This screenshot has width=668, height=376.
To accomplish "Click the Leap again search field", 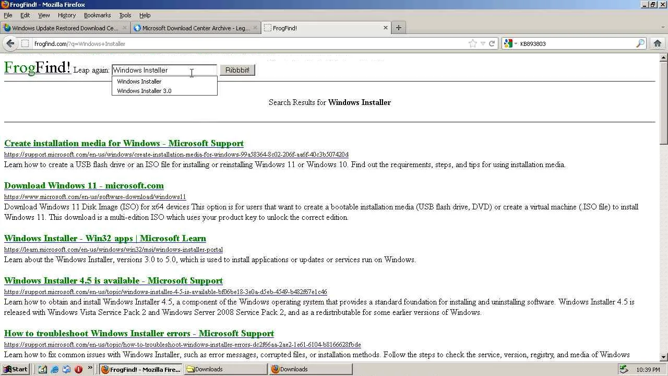I will [164, 70].
